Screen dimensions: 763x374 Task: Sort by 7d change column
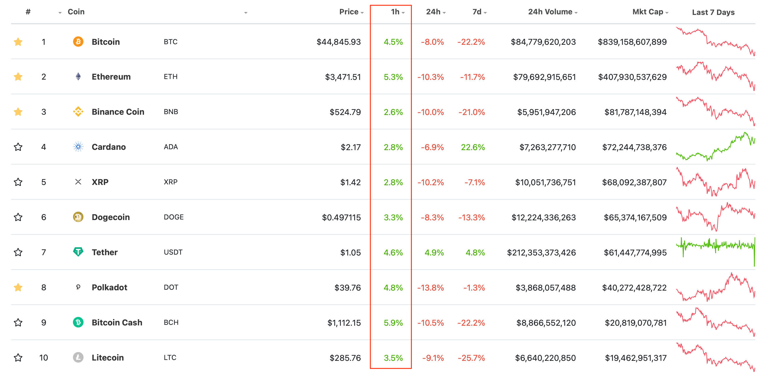(480, 12)
